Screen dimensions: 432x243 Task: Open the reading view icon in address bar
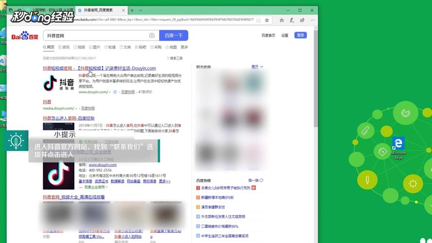(x=259, y=20)
